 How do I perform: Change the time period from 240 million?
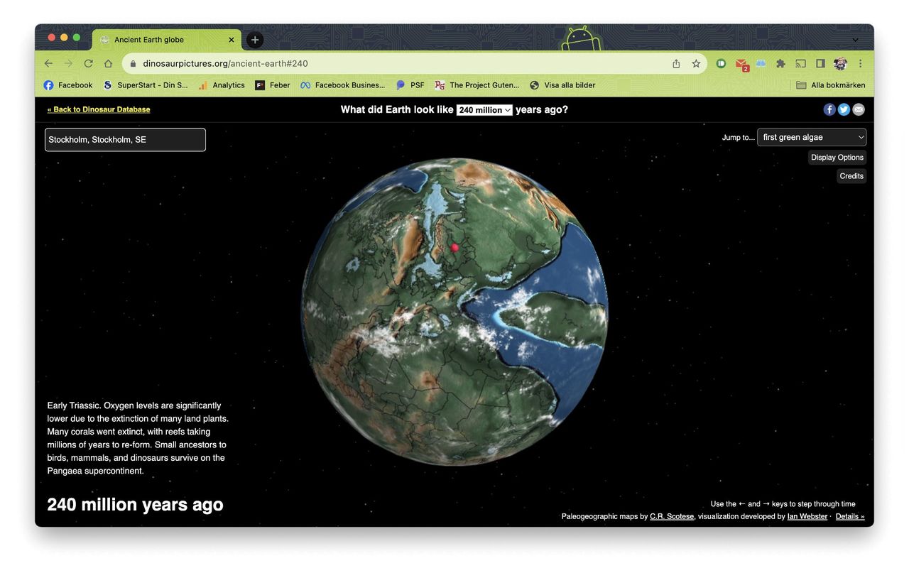[484, 109]
